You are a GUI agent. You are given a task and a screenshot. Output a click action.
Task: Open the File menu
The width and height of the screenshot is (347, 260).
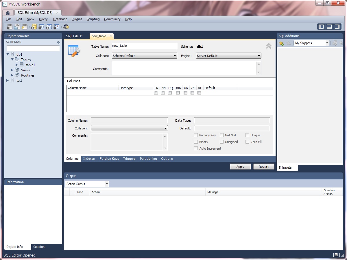tap(9, 19)
